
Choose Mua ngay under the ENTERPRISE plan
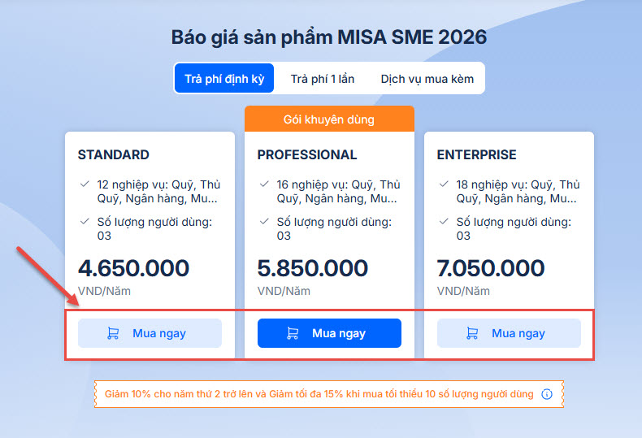509,333
